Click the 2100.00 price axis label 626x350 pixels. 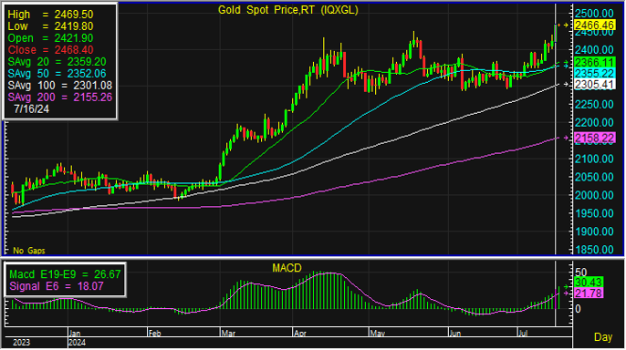pos(594,160)
